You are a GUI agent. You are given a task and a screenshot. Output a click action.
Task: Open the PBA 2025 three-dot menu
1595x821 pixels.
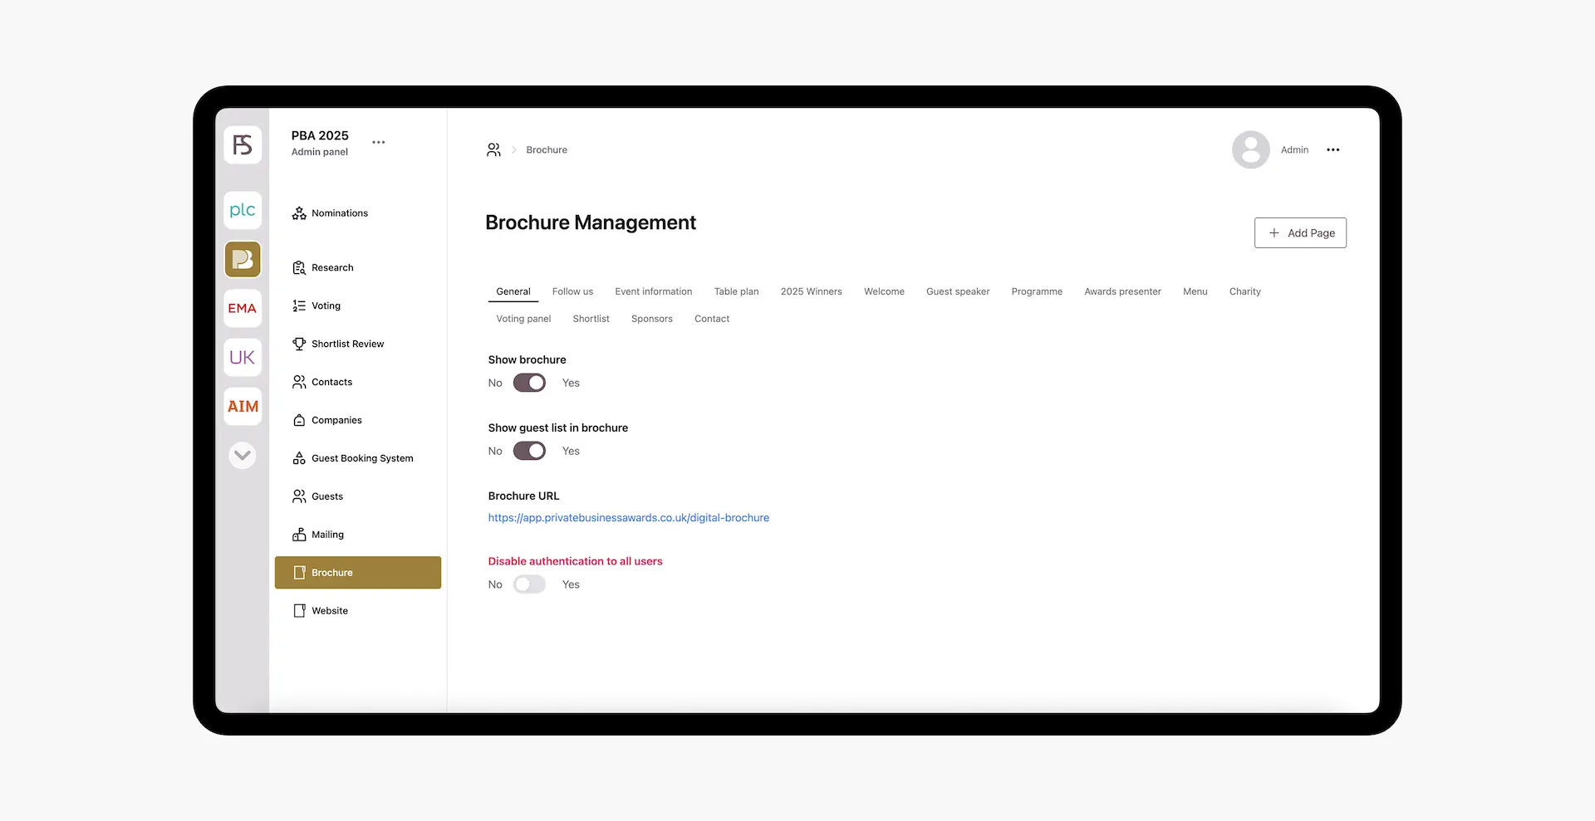[379, 143]
